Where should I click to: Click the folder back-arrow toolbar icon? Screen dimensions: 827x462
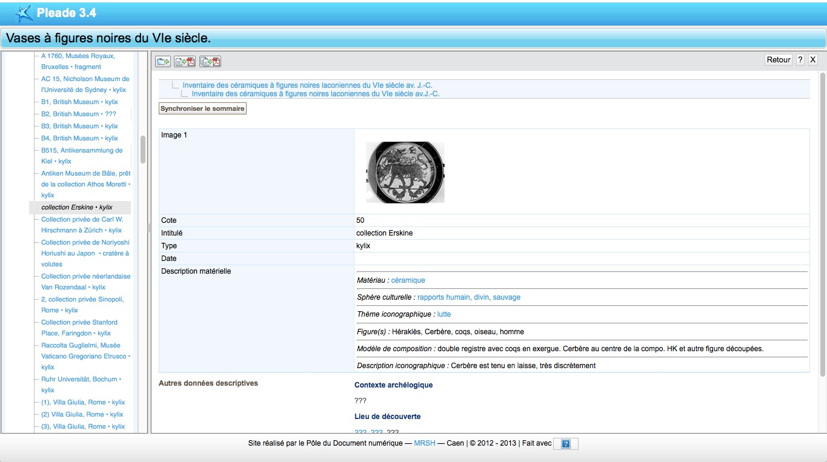tap(162, 61)
